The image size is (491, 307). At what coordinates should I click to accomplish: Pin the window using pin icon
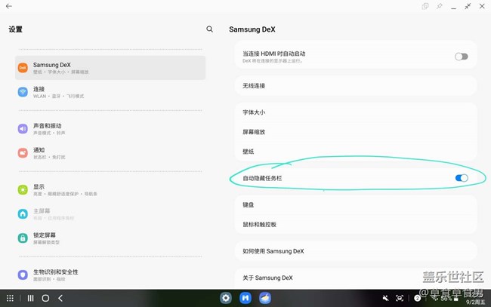(x=440, y=6)
